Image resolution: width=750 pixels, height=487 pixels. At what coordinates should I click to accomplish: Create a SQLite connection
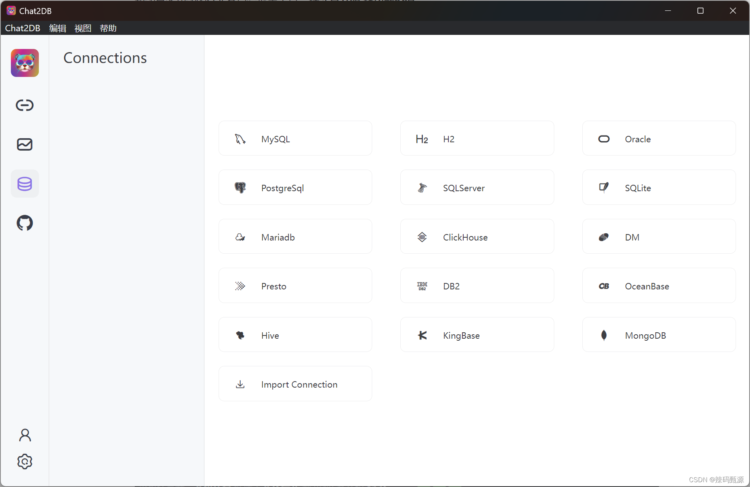click(x=659, y=187)
